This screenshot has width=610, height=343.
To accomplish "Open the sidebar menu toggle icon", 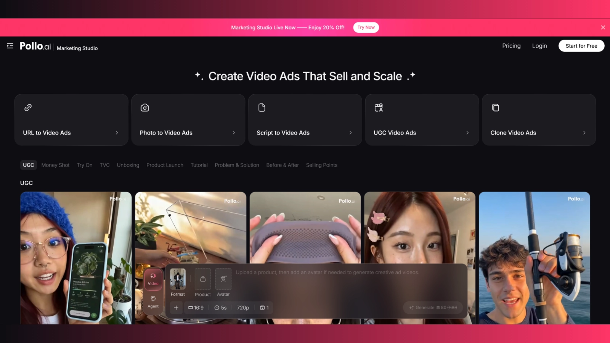I will click(10, 46).
